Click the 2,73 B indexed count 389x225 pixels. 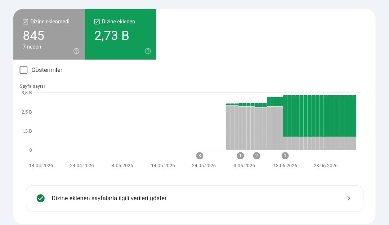coord(112,36)
